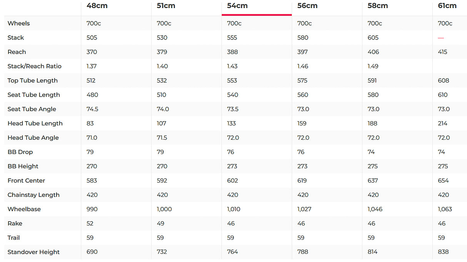The width and height of the screenshot is (467, 262).
Task: Select the 1,063 Wheelbase value
Action: coord(445,209)
